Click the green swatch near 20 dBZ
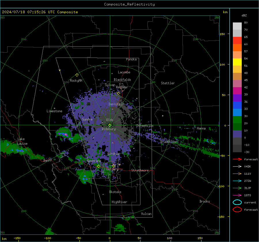The width and height of the screenshot is (259, 242). click(x=237, y=120)
